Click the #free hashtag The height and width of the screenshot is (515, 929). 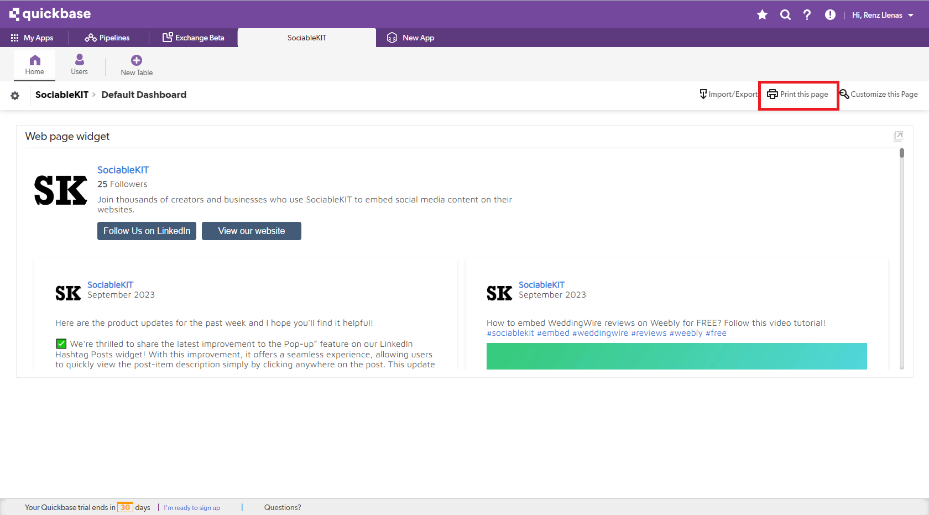point(716,333)
